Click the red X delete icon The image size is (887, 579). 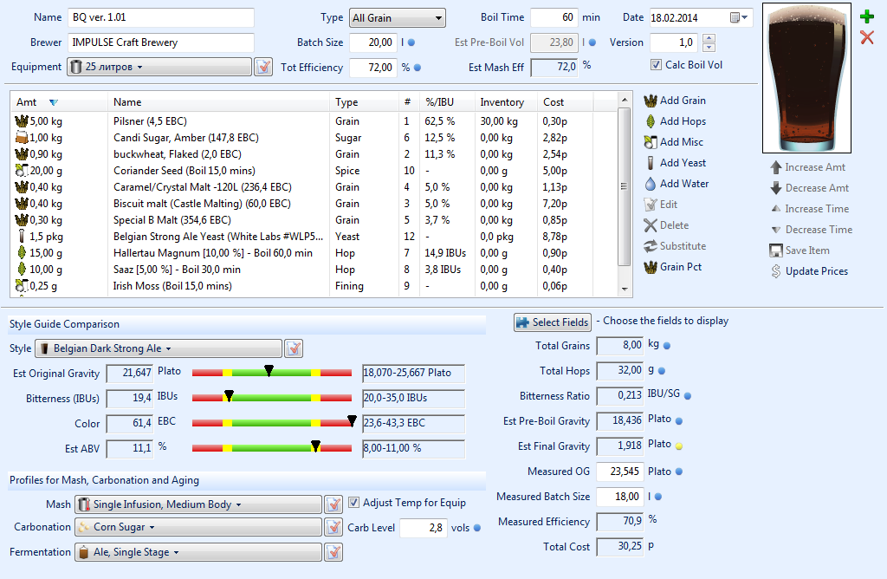[866, 37]
